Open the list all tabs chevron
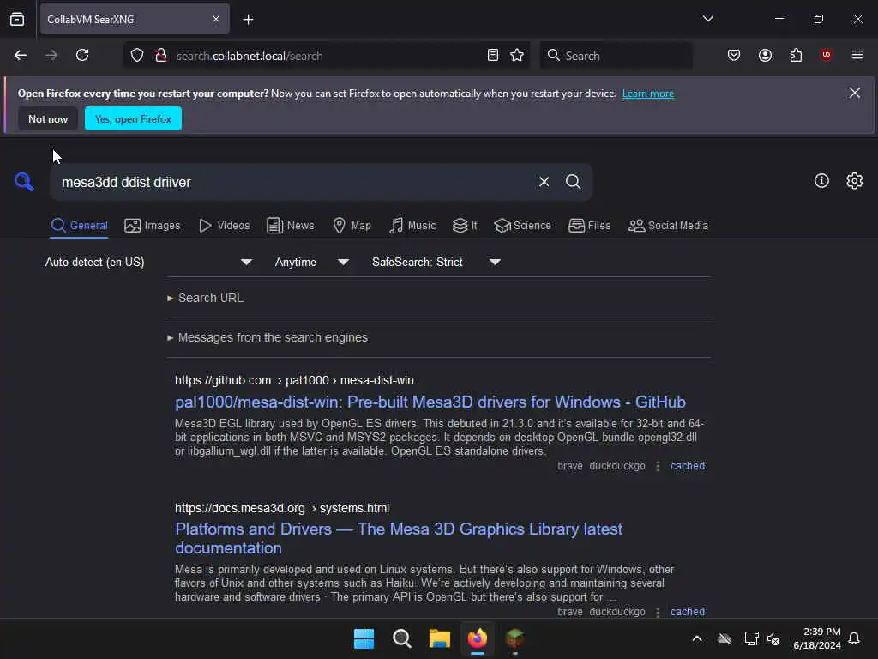 707,19
